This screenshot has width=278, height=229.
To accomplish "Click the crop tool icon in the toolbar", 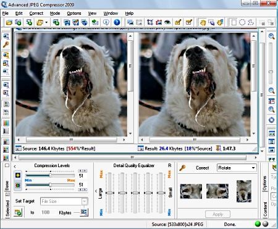I will pos(150,22).
